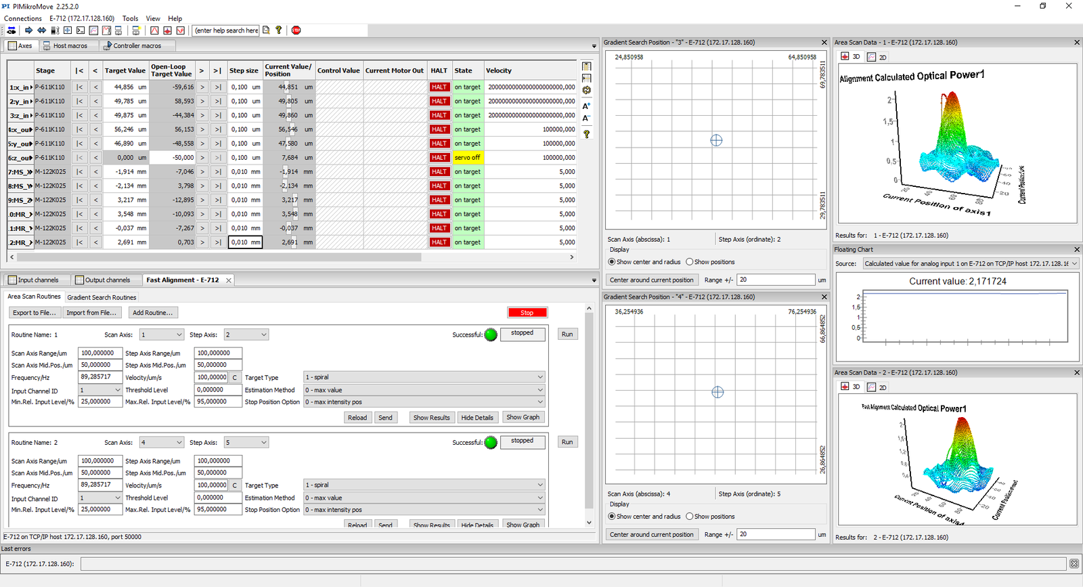
Task: Click the help search magnifier icon
Action: point(266,30)
